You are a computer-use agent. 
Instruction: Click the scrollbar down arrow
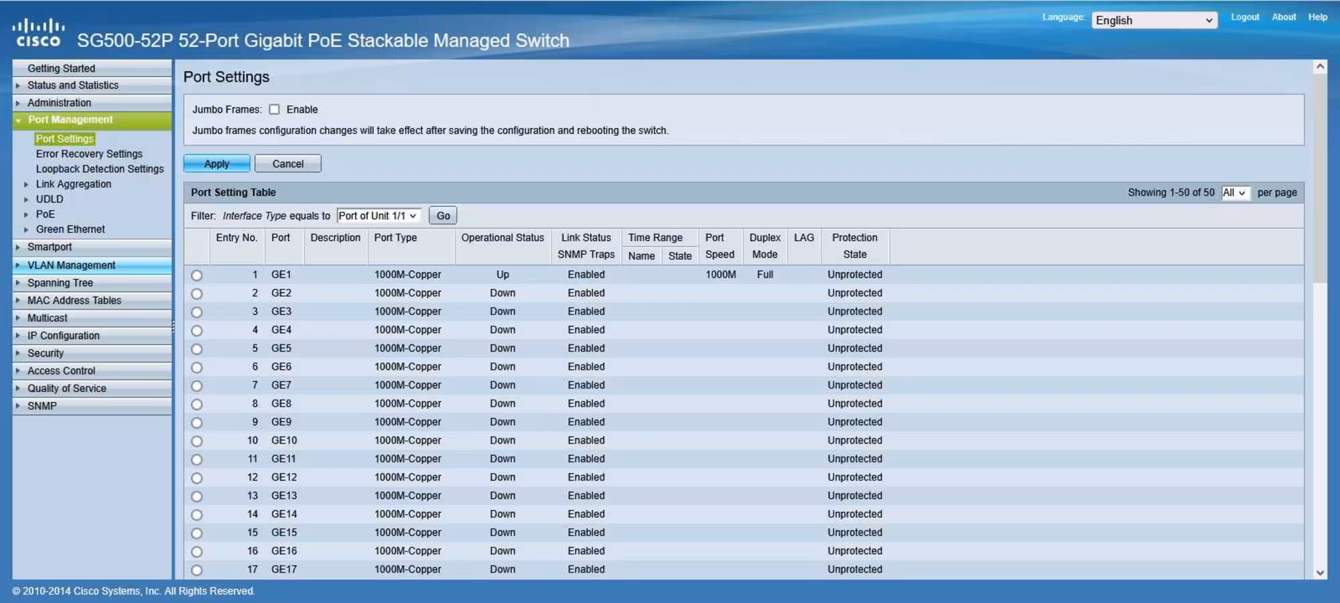click(1320, 573)
